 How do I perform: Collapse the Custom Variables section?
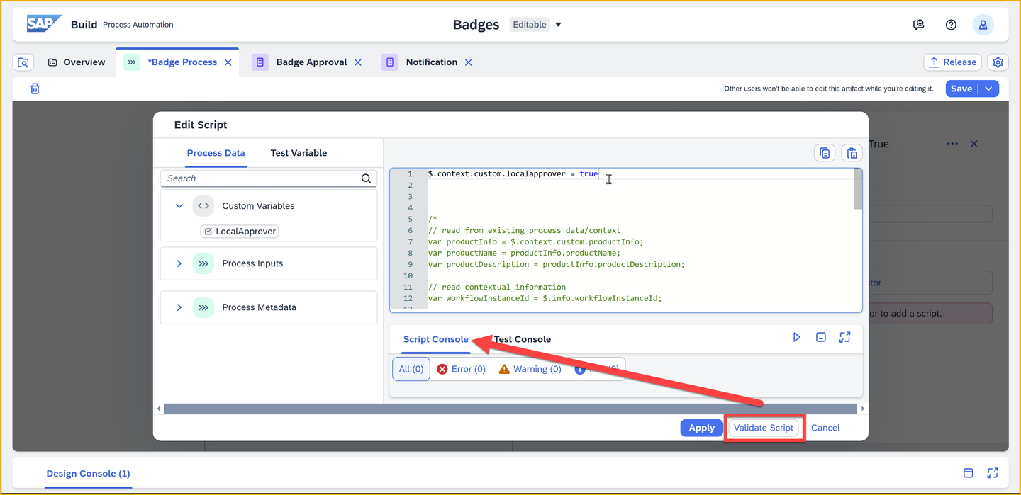click(179, 206)
